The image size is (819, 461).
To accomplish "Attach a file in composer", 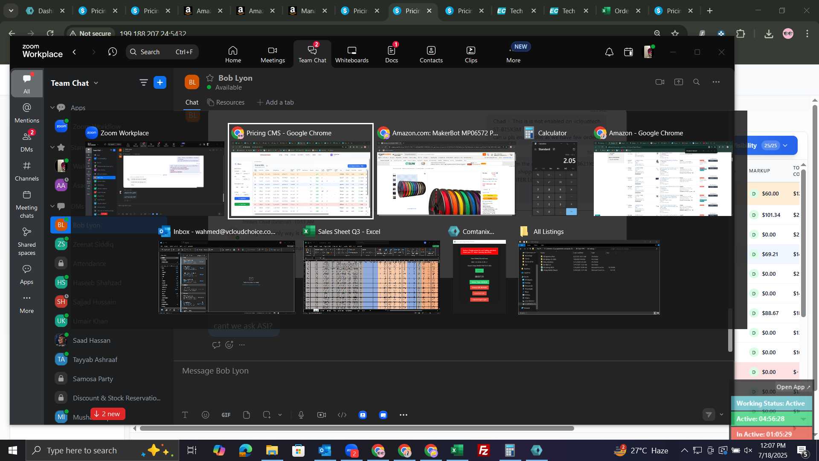I will [247, 415].
